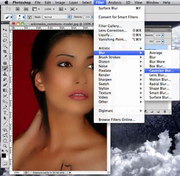Click status bar zoom 100% field
The width and height of the screenshot is (180, 176).
coord(16,173)
